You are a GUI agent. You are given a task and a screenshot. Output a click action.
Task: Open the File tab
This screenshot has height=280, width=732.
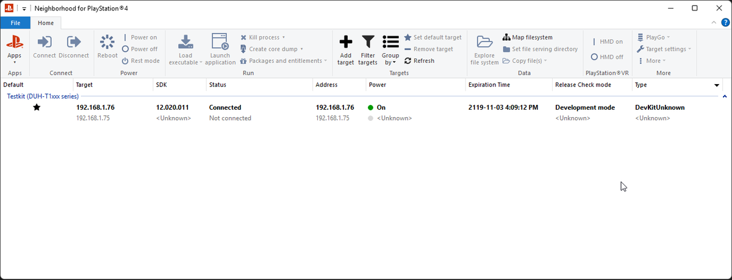15,23
